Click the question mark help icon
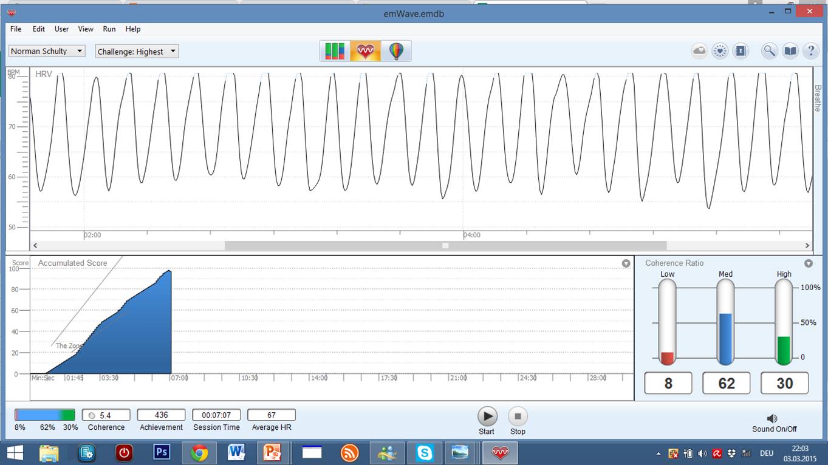Viewport: 828px width, 465px height. (x=811, y=51)
